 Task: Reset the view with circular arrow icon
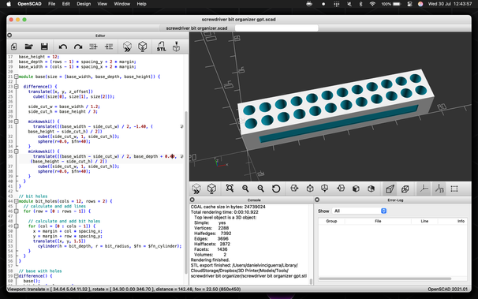(x=276, y=189)
